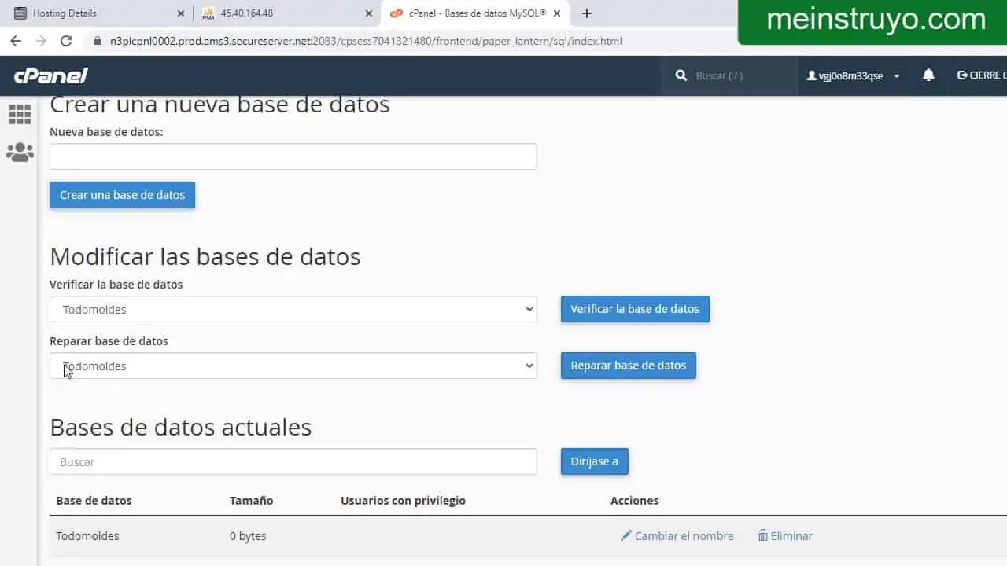1007x566 pixels.
Task: Focus the Buscar databases search field
Action: (293, 461)
